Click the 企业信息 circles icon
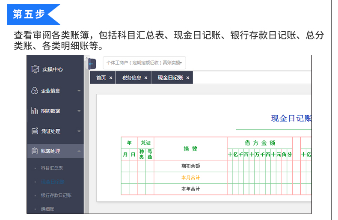The height and width of the screenshot is (220, 338). (x=35, y=91)
